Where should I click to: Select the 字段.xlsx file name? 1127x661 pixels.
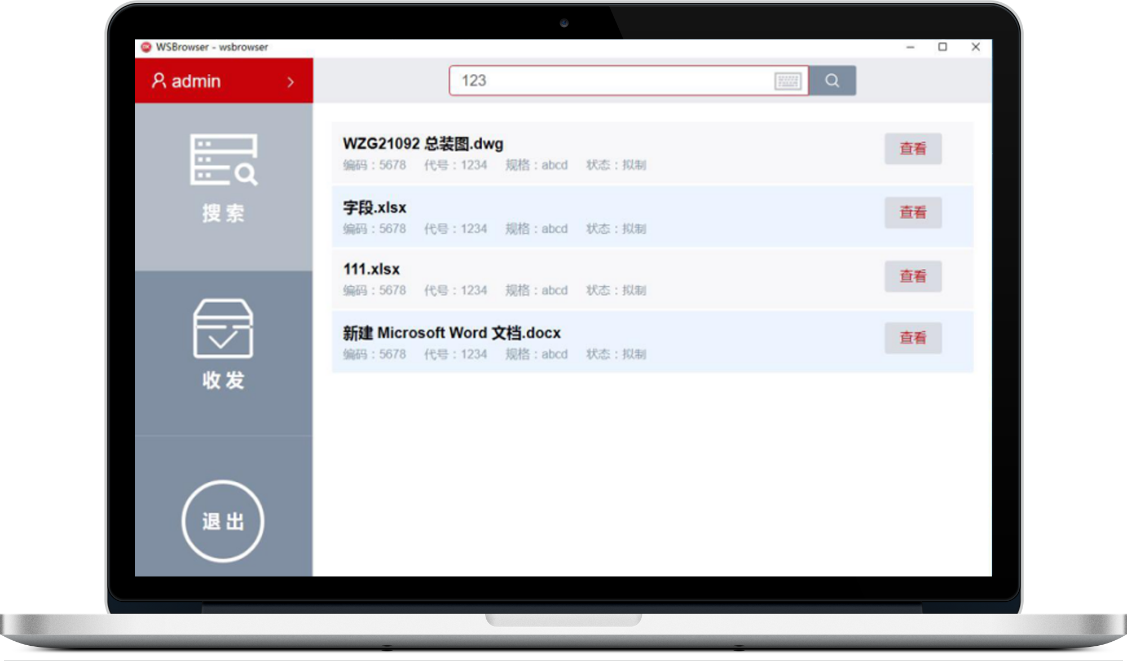pyautogui.click(x=375, y=207)
